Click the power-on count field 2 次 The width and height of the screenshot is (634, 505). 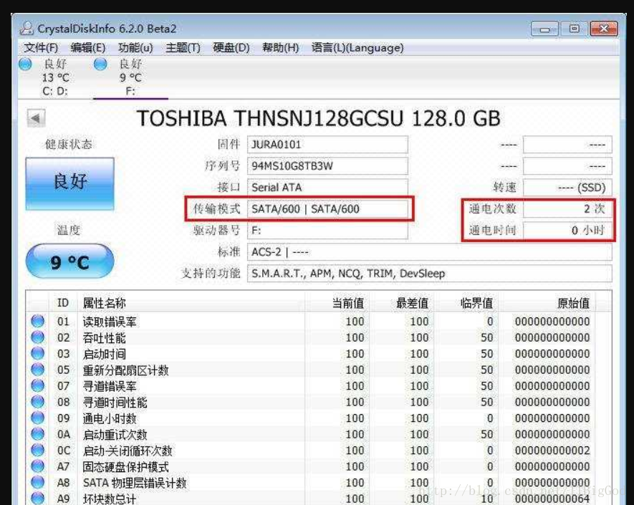coord(567,208)
